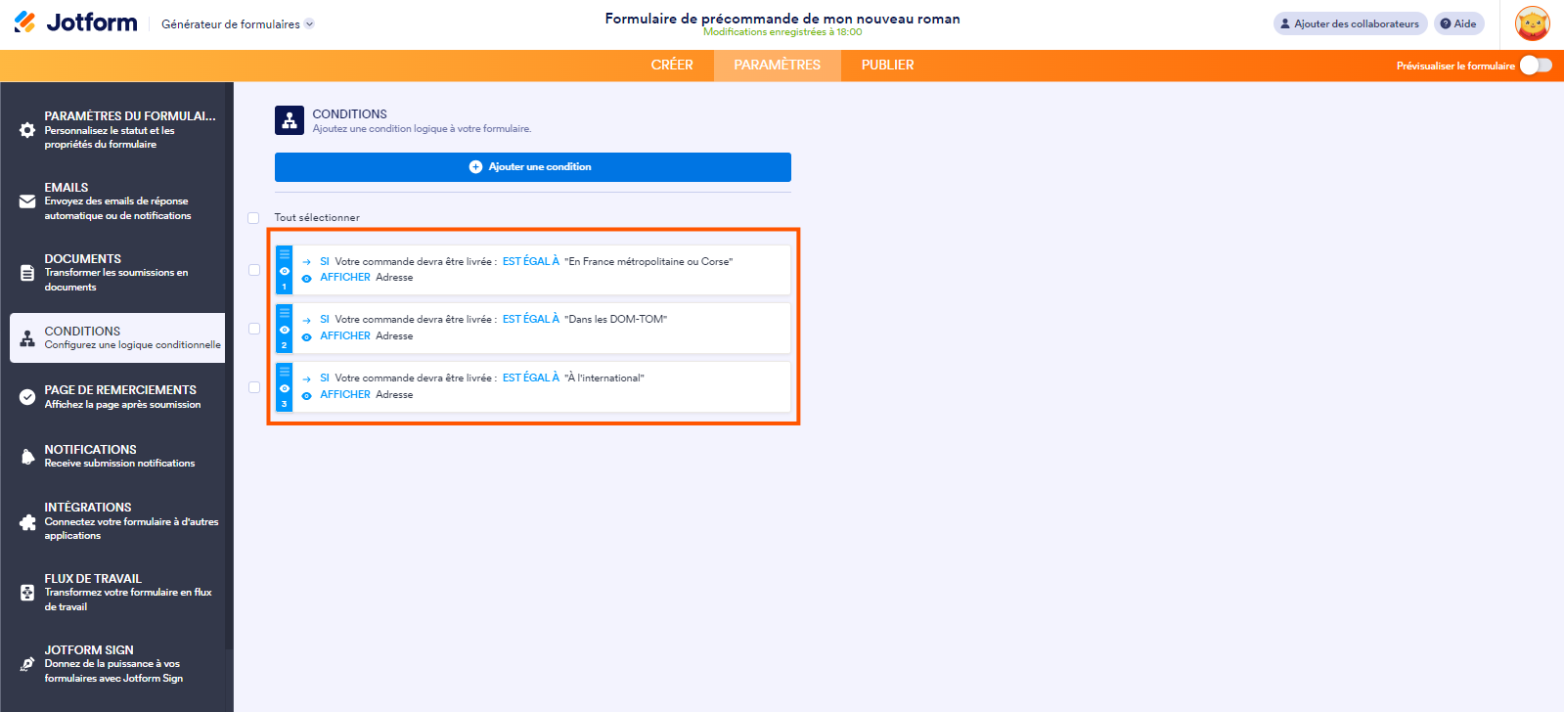Switch to the CRÉER tab

(672, 66)
